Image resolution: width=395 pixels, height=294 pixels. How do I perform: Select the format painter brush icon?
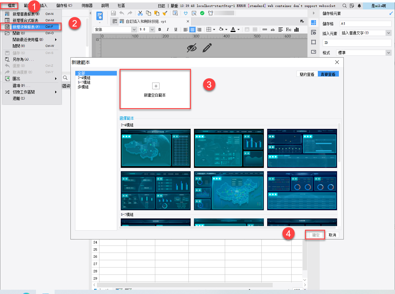coord(165,13)
